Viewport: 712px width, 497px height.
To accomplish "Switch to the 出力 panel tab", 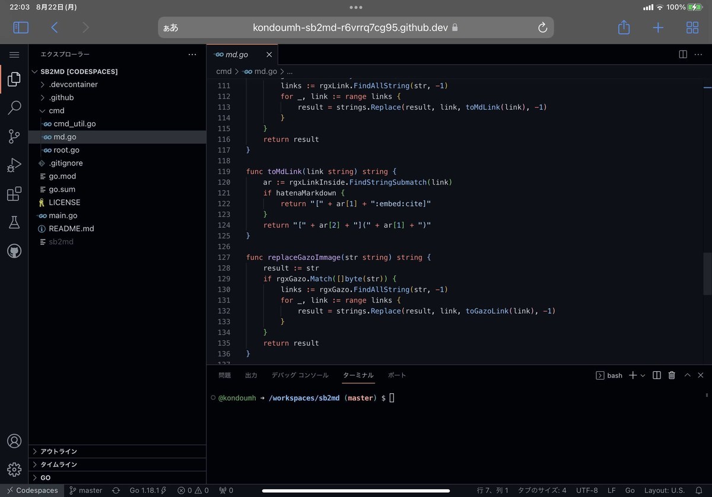I will click(251, 375).
